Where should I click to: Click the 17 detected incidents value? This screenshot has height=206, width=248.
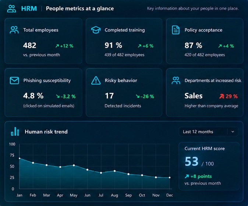pos(109,96)
